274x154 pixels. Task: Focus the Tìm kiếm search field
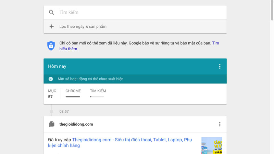point(135,12)
